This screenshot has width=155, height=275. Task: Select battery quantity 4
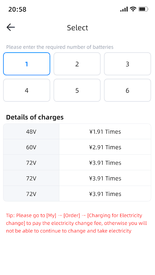tap(27, 90)
